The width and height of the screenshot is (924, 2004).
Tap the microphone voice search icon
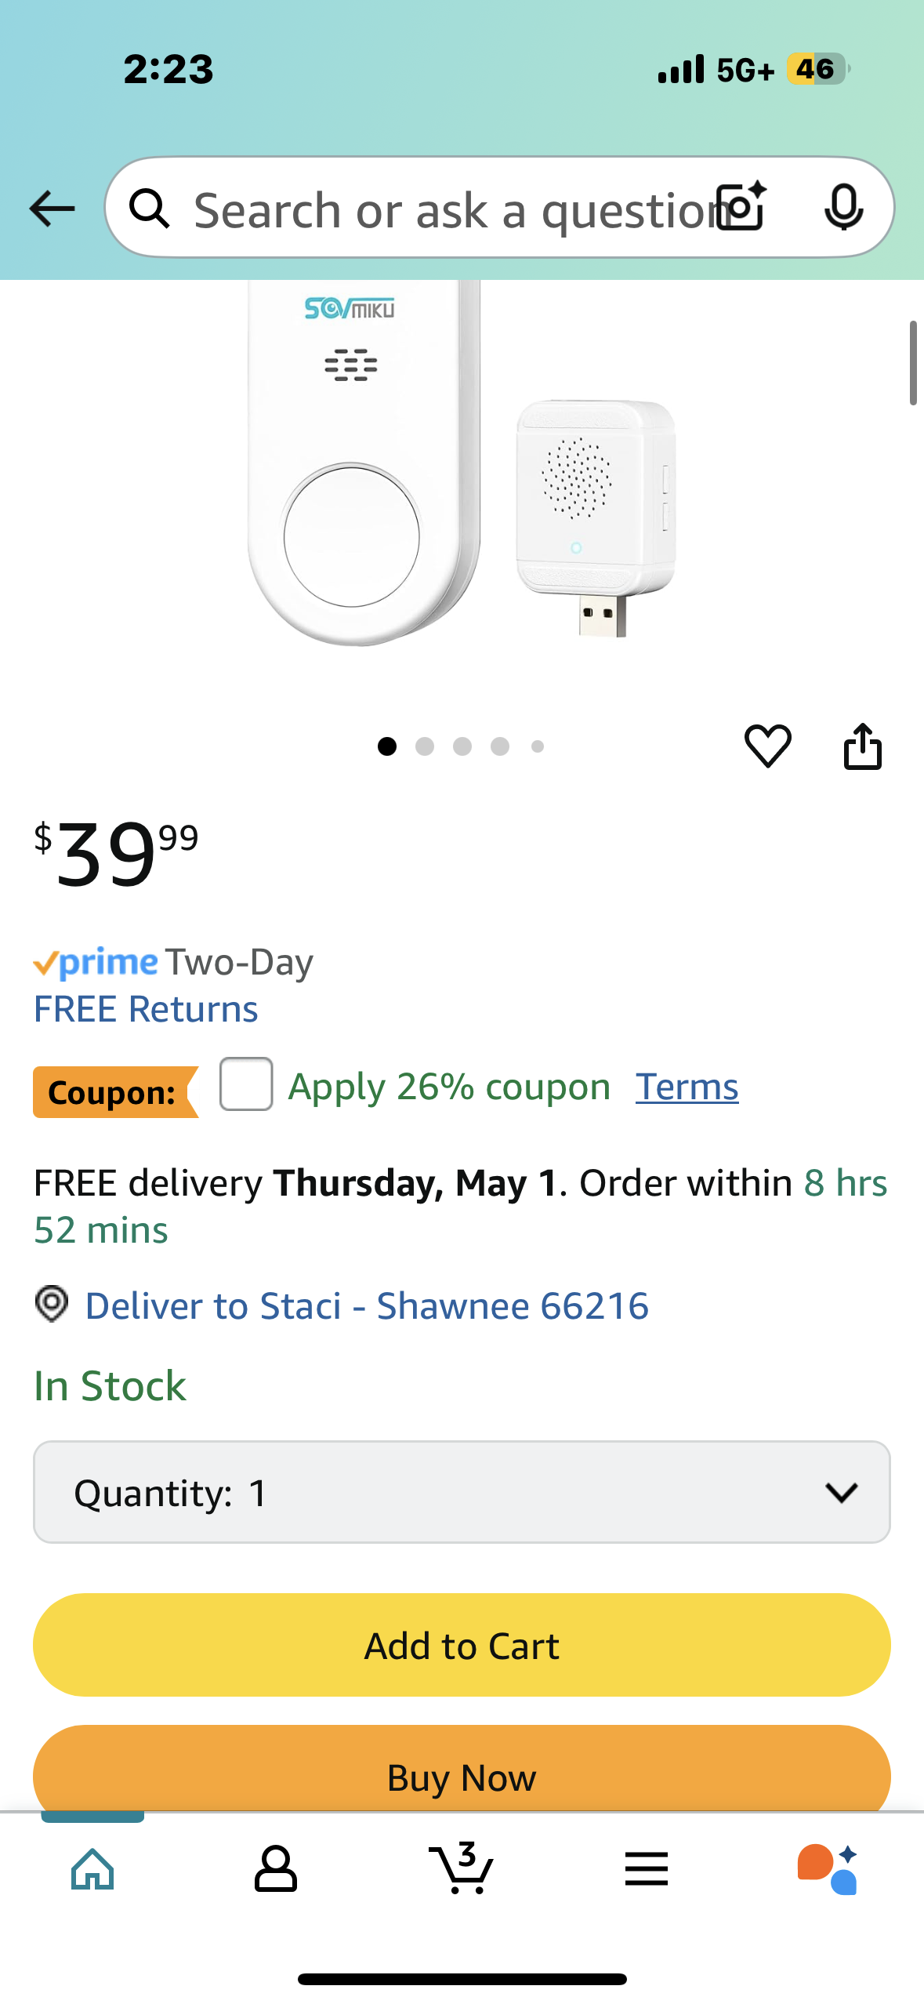(x=843, y=207)
